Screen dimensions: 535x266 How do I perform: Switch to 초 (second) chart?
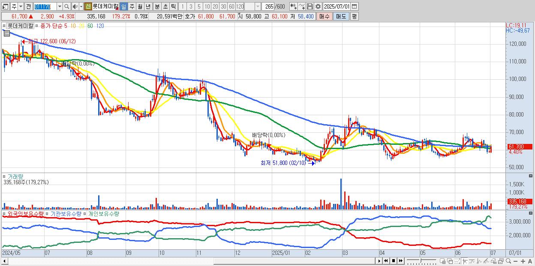point(165,6)
